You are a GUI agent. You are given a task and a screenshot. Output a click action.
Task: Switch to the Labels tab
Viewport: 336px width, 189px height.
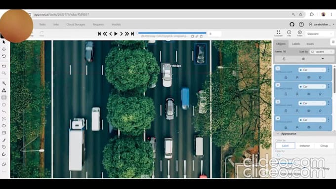[x=296, y=43]
